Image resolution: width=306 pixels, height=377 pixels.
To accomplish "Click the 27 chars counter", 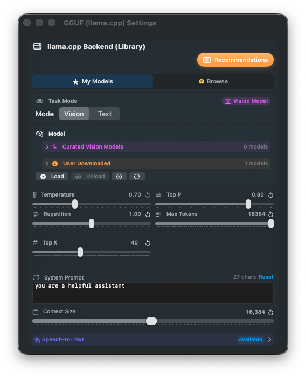I will click(245, 277).
